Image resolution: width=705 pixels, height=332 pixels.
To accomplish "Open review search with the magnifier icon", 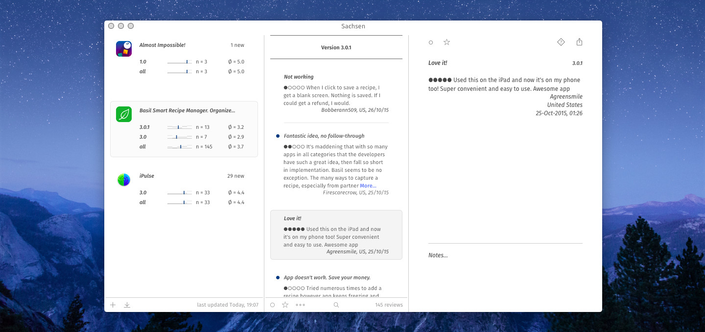I will tap(336, 305).
